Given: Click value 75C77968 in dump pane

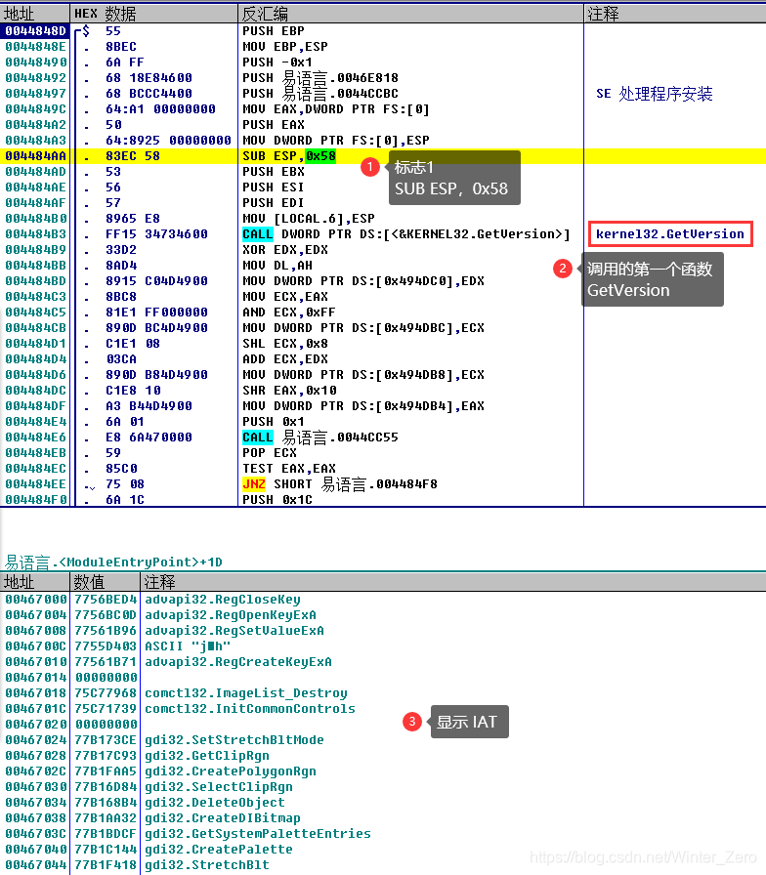Looking at the screenshot, I should point(106,693).
